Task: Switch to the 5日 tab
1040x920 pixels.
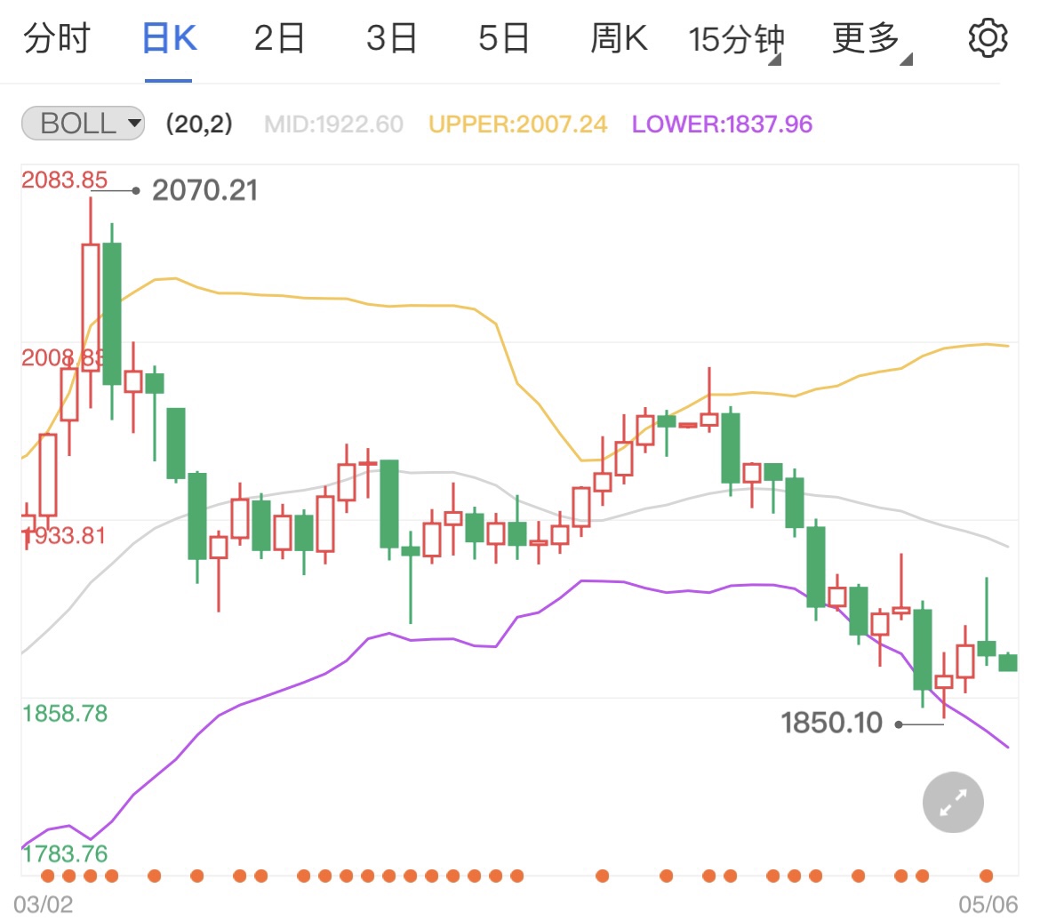Action: pos(503,38)
